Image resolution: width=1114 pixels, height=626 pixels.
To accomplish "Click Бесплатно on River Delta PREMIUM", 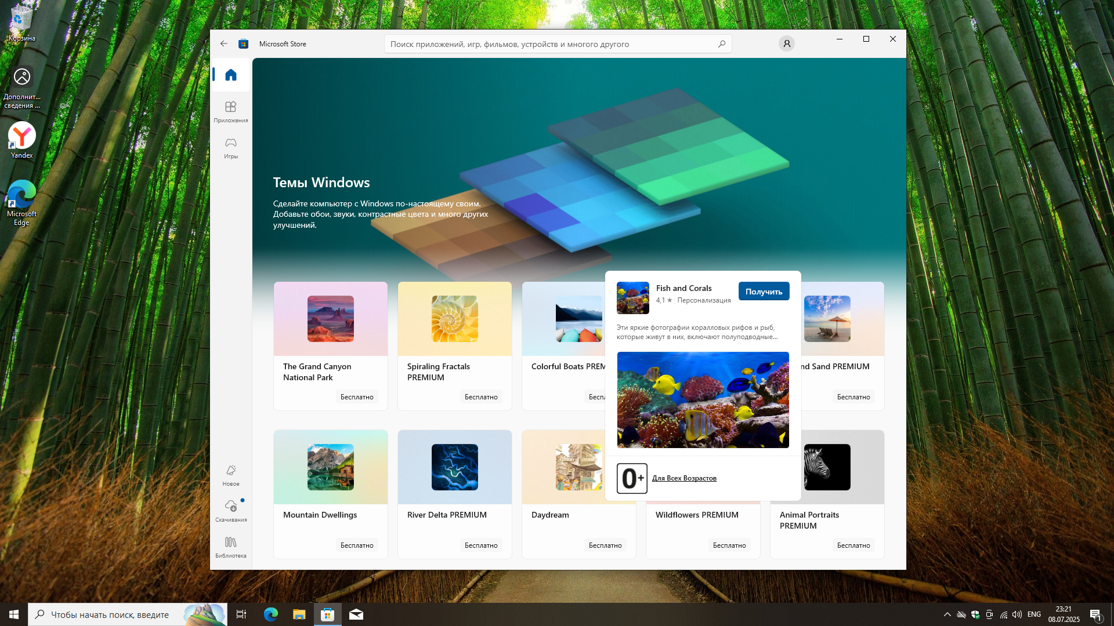I will pyautogui.click(x=481, y=545).
